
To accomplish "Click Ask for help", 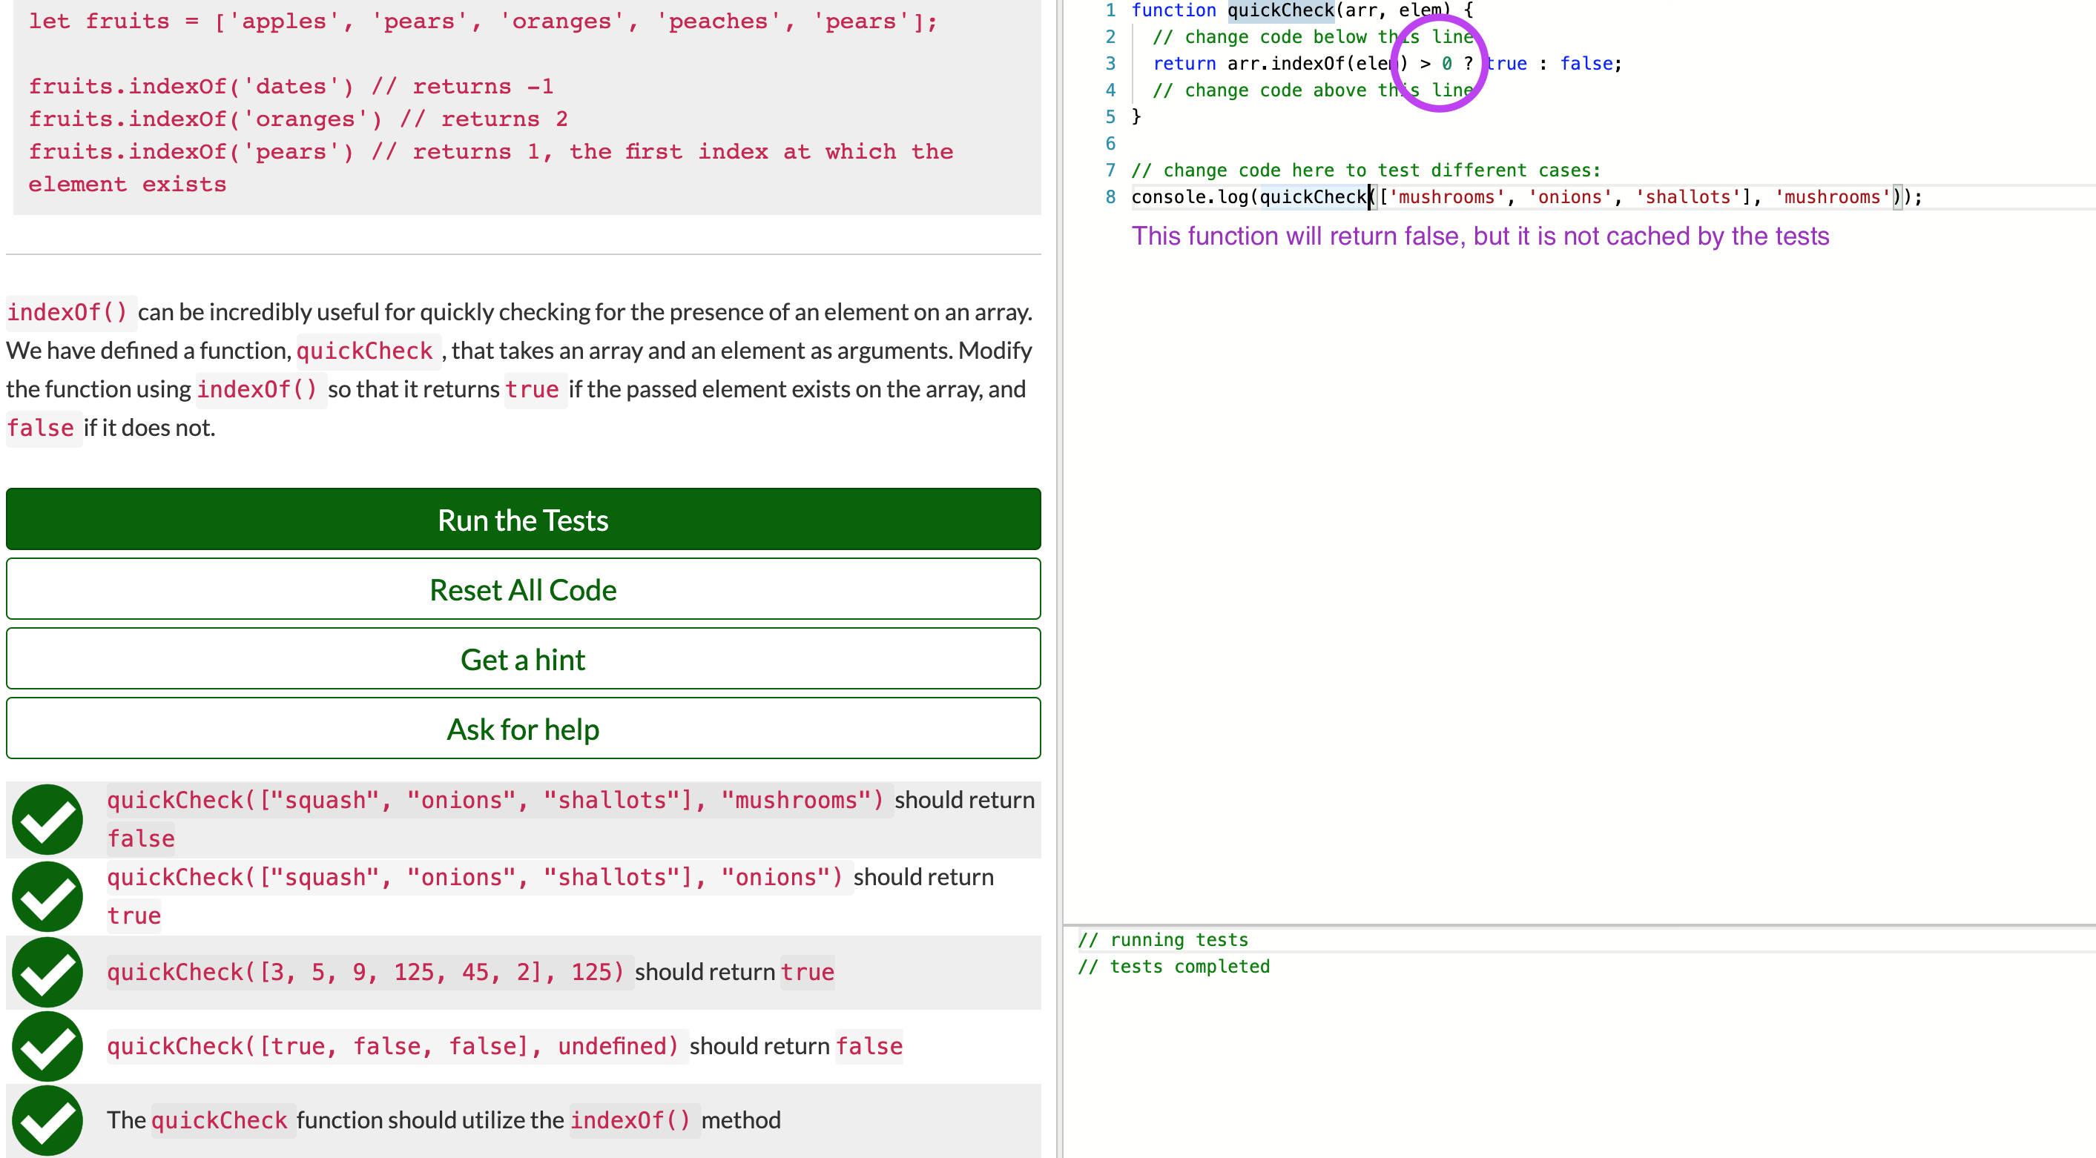I will [523, 729].
